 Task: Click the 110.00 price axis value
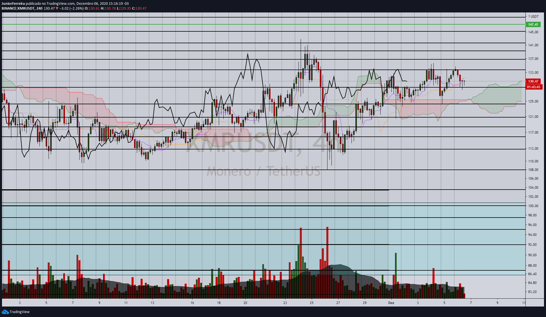tap(533, 161)
